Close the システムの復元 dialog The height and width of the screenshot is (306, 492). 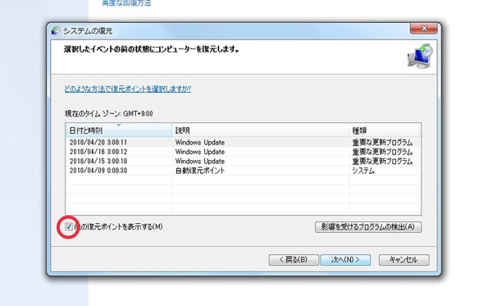(424, 29)
